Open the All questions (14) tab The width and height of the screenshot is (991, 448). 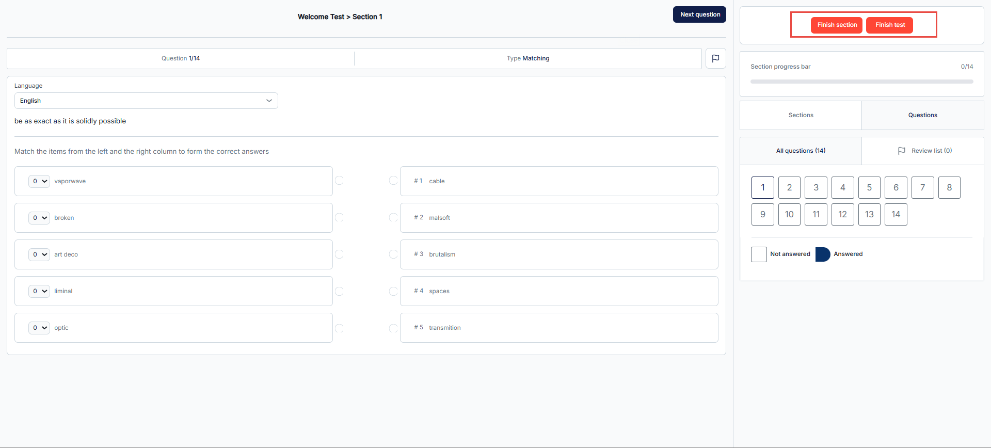click(801, 151)
